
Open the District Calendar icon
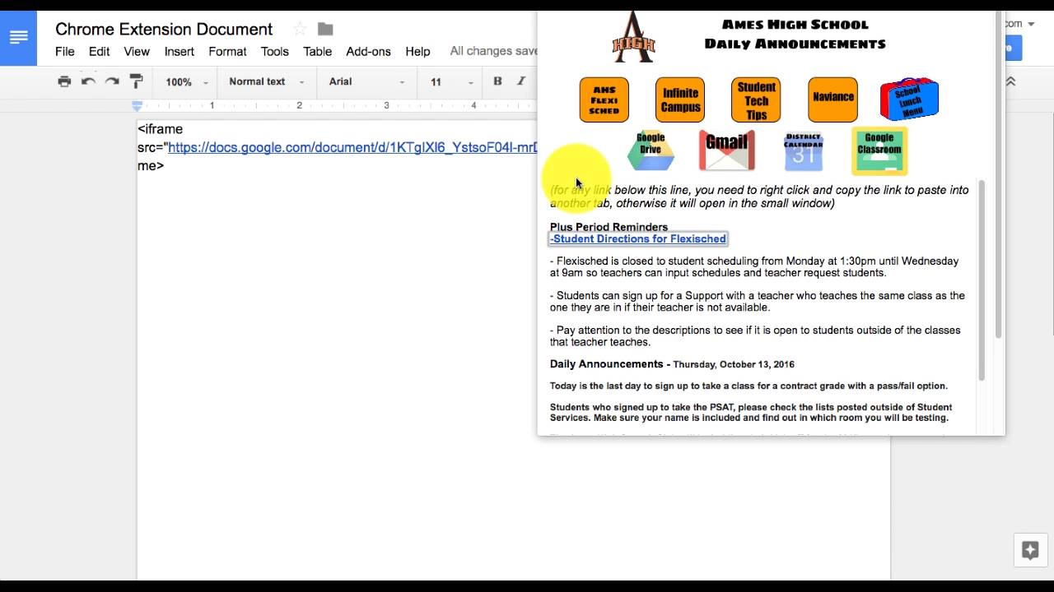(x=803, y=150)
